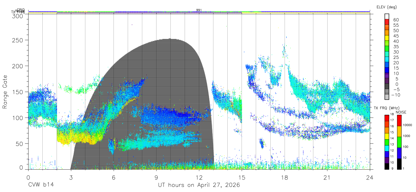416x192 pixels.
Task: Click the 100 tick on Range Gate axis
Action: 18,118
